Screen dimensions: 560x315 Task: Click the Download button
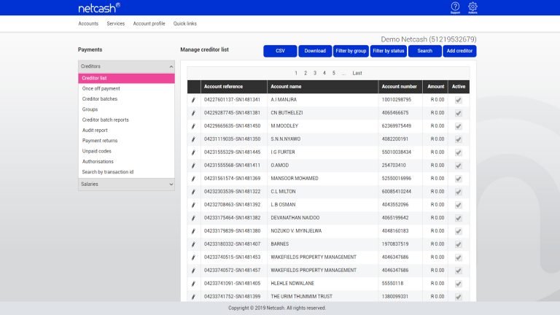tap(315, 51)
